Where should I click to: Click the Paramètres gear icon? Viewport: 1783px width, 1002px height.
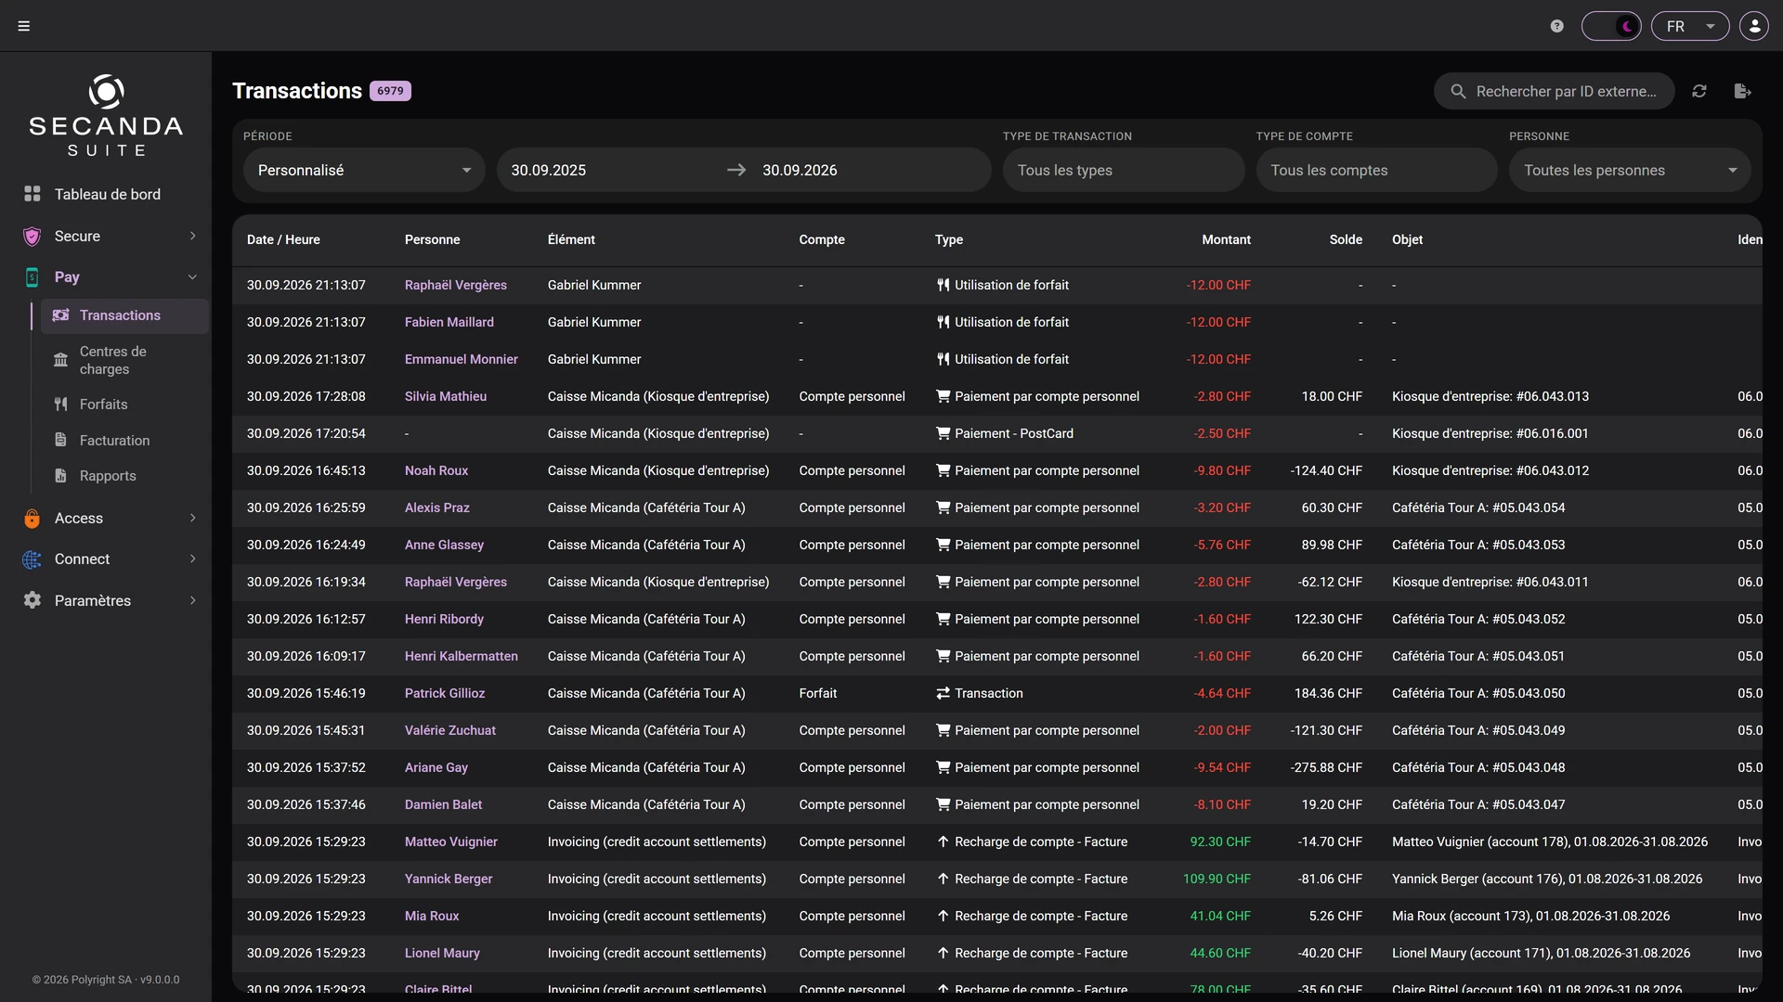pos(33,600)
